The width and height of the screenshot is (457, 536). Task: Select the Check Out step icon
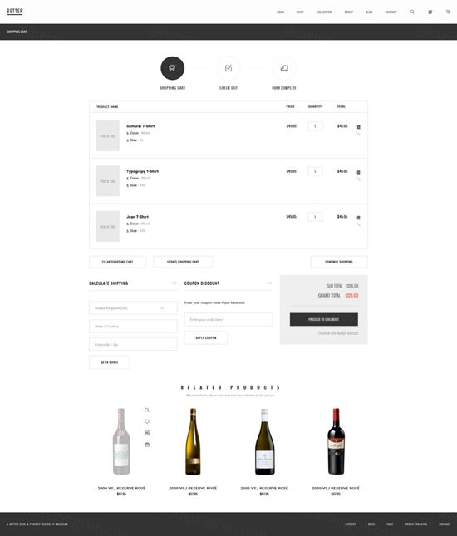pos(228,68)
